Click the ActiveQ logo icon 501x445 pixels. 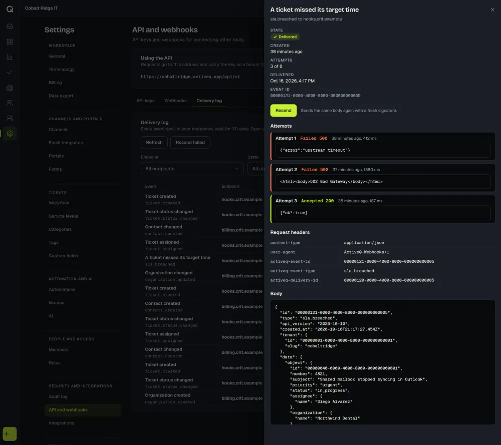pyautogui.click(x=10, y=9)
